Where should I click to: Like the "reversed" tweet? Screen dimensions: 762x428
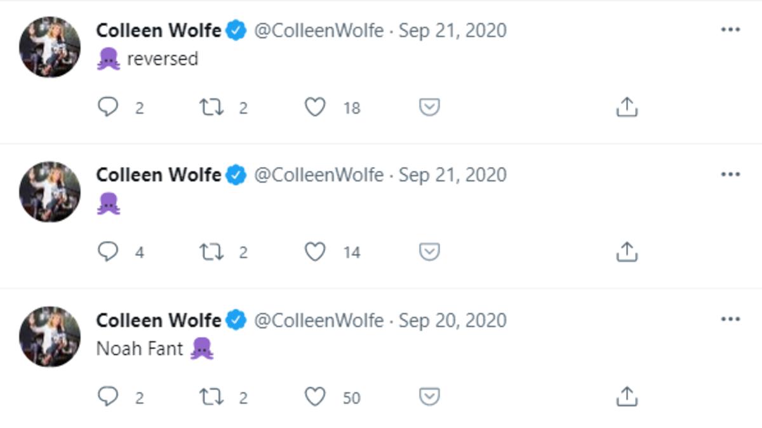coord(315,107)
